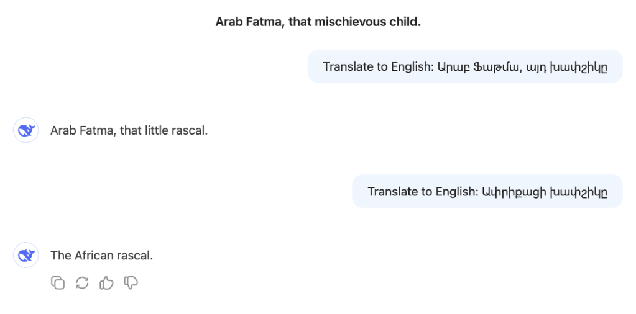Click DeepSeek avatar beside "that little rascal" reply
Viewport: 636px width, 314px height.
(26, 130)
